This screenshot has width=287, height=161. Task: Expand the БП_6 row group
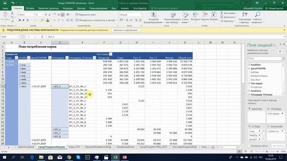coord(53,129)
